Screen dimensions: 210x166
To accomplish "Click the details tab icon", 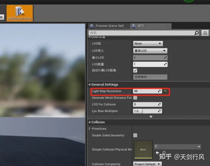I will (x=134, y=26).
